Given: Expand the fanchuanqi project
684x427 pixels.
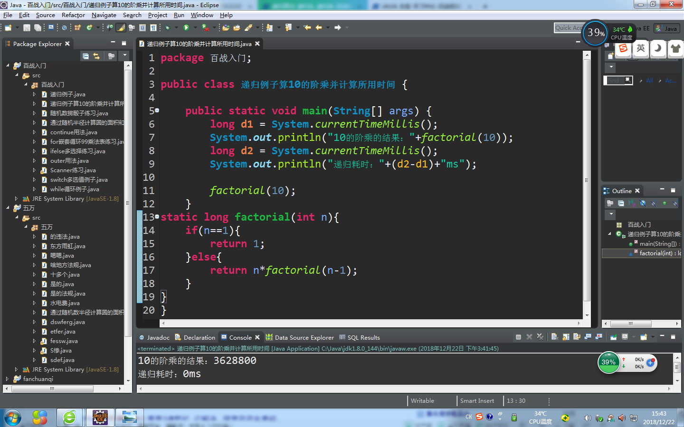Looking at the screenshot, I should [8, 379].
